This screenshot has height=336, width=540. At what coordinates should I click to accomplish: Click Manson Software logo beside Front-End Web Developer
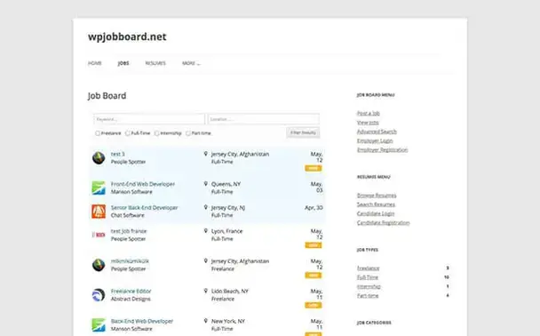tap(99, 188)
